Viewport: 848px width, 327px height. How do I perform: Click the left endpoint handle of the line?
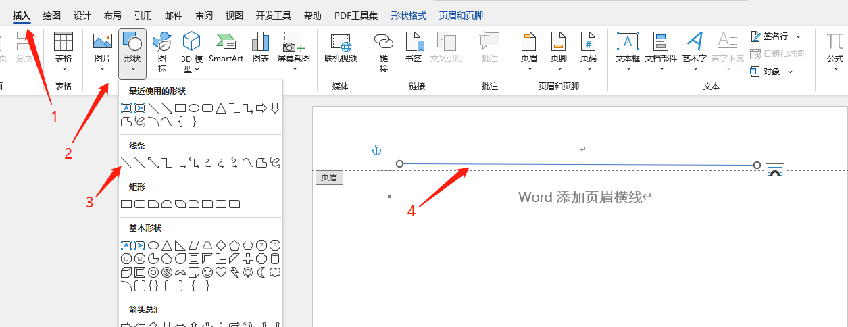point(399,164)
